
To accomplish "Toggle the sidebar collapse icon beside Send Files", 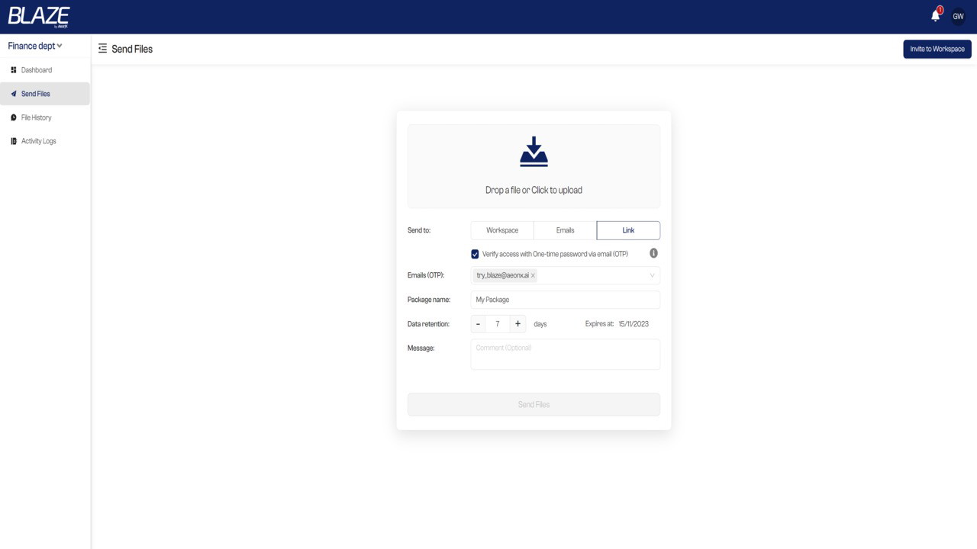I will (x=102, y=49).
